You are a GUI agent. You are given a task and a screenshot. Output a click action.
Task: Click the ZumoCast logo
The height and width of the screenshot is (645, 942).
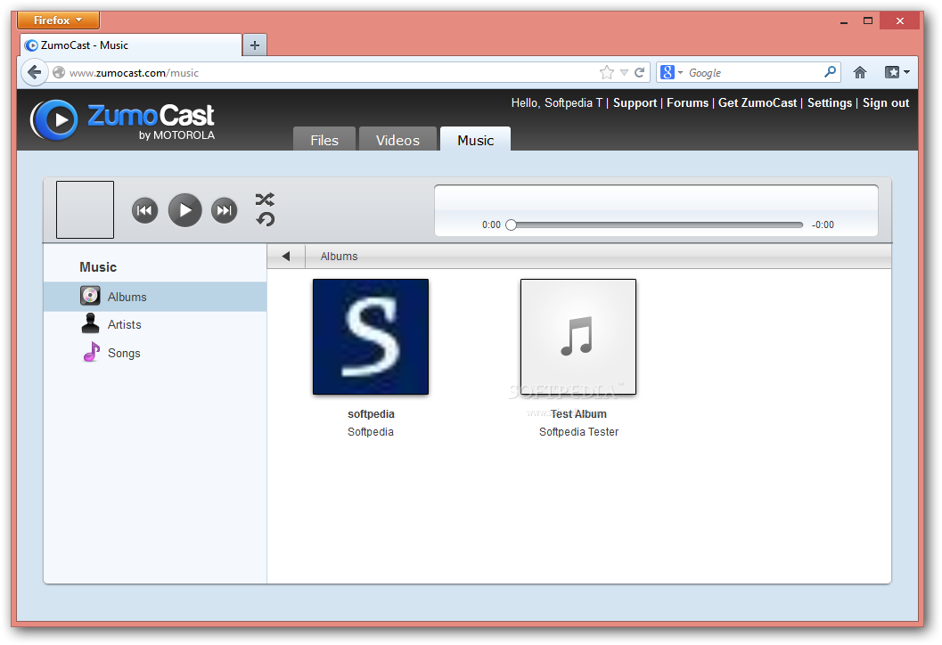tap(123, 119)
